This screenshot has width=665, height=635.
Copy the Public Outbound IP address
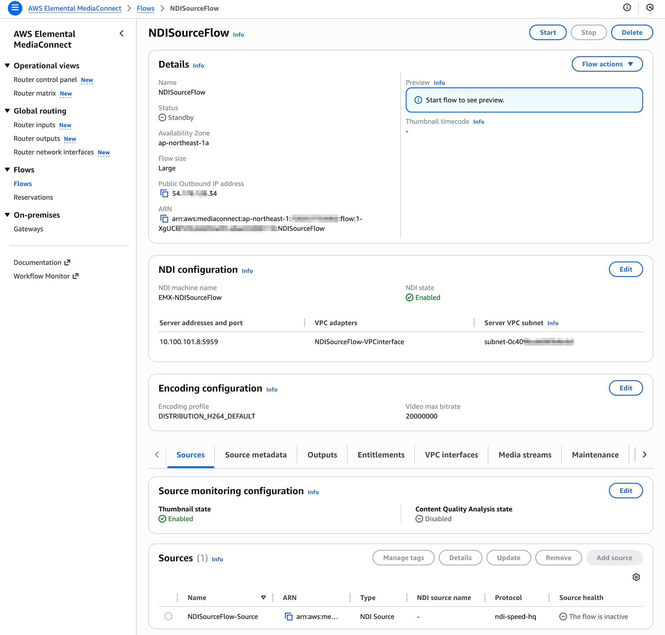tap(164, 193)
